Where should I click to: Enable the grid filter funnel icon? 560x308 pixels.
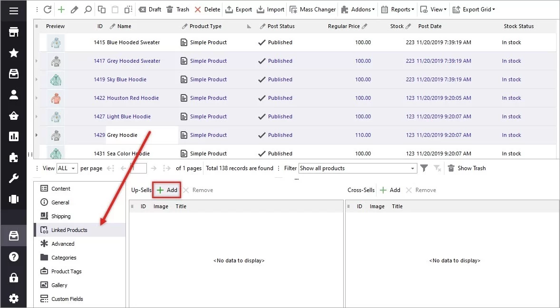(425, 168)
